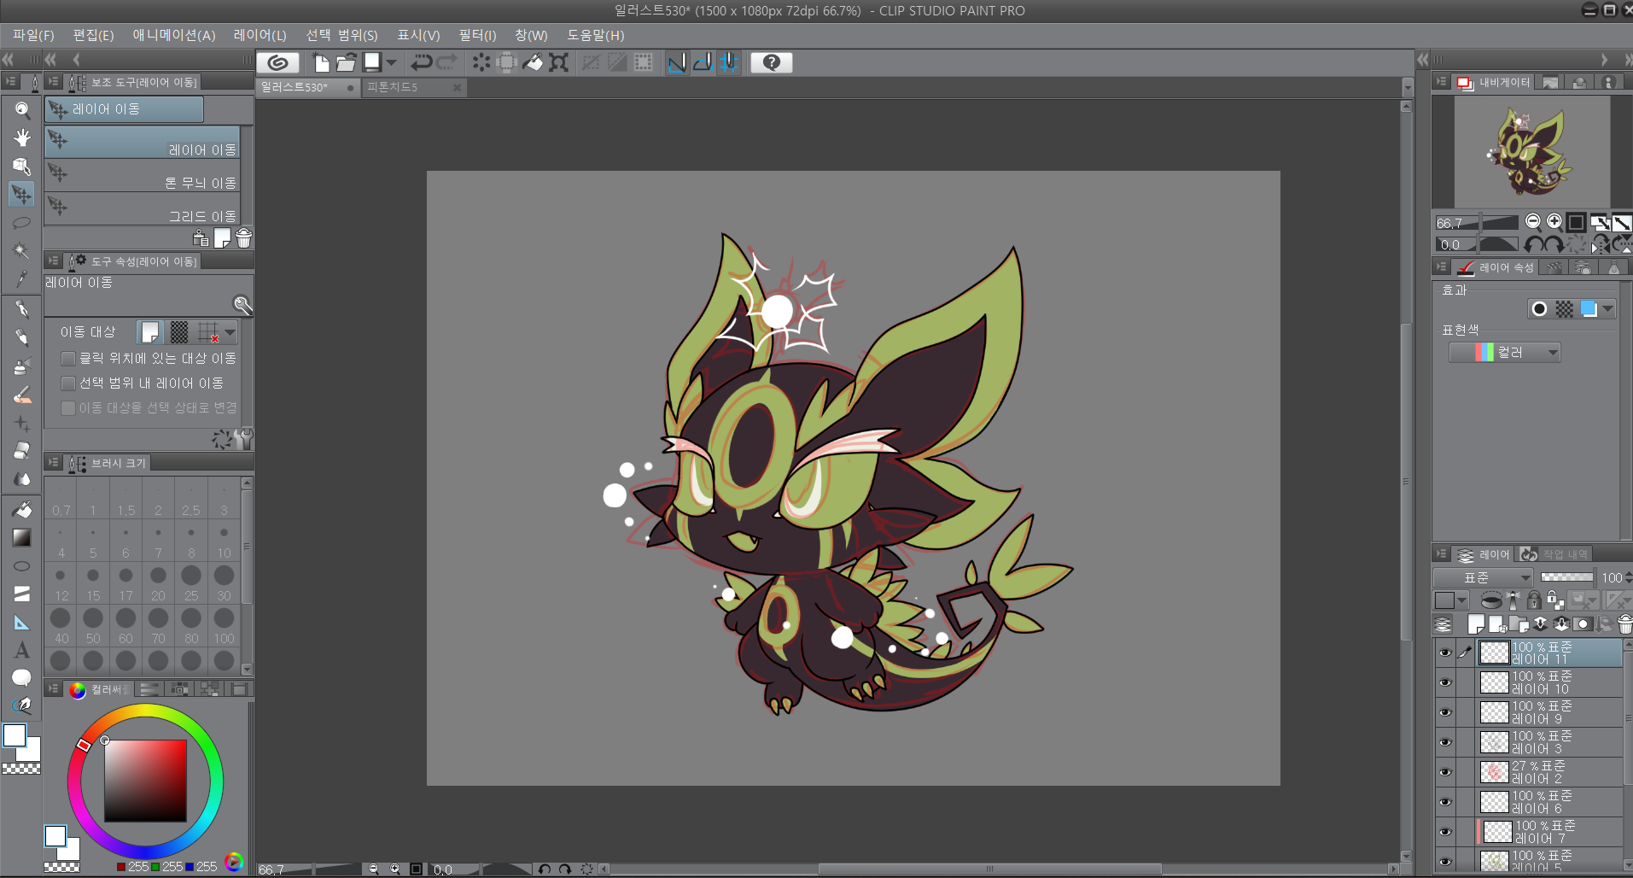The height and width of the screenshot is (878, 1633).
Task: Select main foreground color swatch
Action: pyautogui.click(x=15, y=735)
